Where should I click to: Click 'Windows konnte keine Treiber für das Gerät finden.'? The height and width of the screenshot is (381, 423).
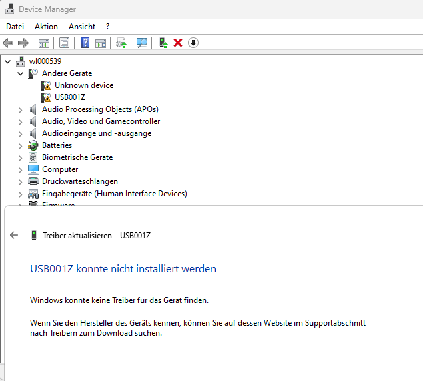click(119, 300)
